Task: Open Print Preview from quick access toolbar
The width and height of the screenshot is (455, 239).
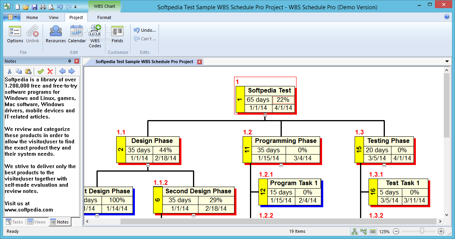Action: pyautogui.click(x=51, y=7)
